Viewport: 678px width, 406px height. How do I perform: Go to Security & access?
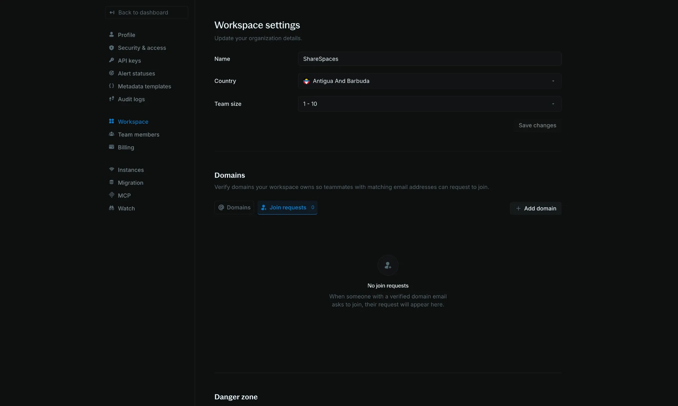tap(142, 48)
